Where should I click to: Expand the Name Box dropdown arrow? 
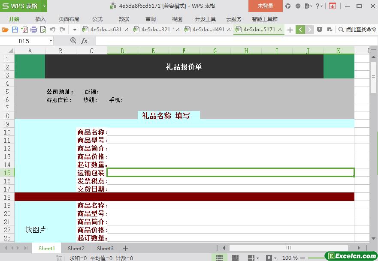pyautogui.click(x=51, y=41)
